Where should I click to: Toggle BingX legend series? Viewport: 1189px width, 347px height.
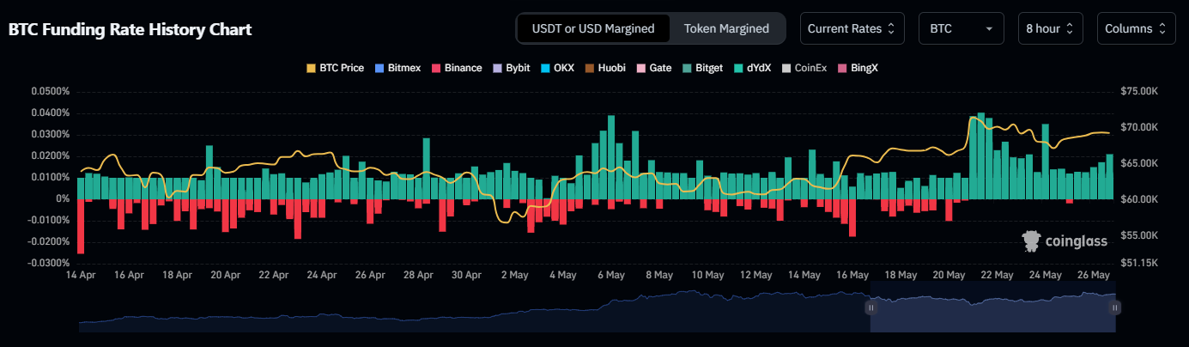click(x=858, y=67)
